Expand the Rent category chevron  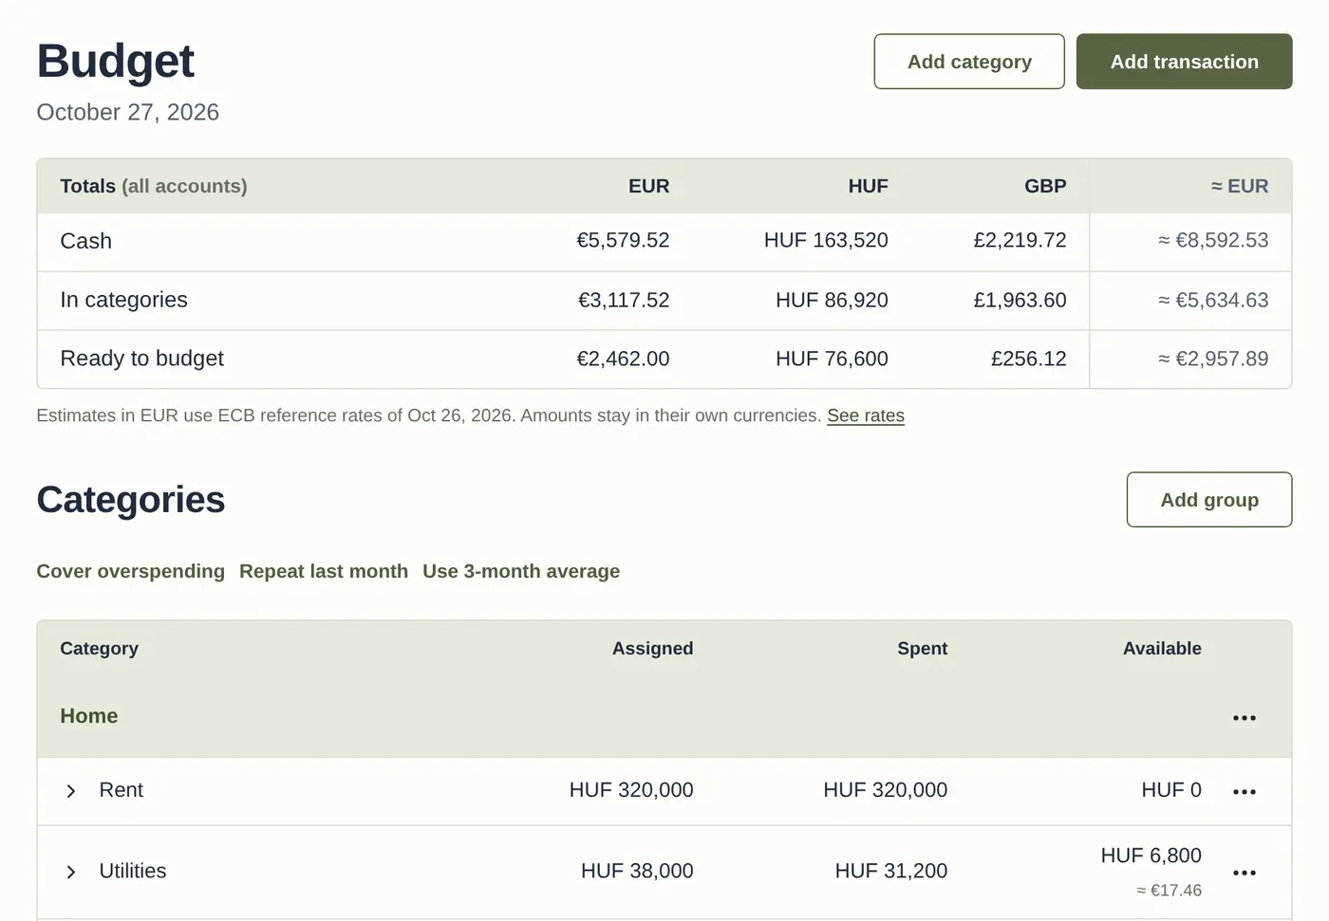pyautogui.click(x=71, y=791)
